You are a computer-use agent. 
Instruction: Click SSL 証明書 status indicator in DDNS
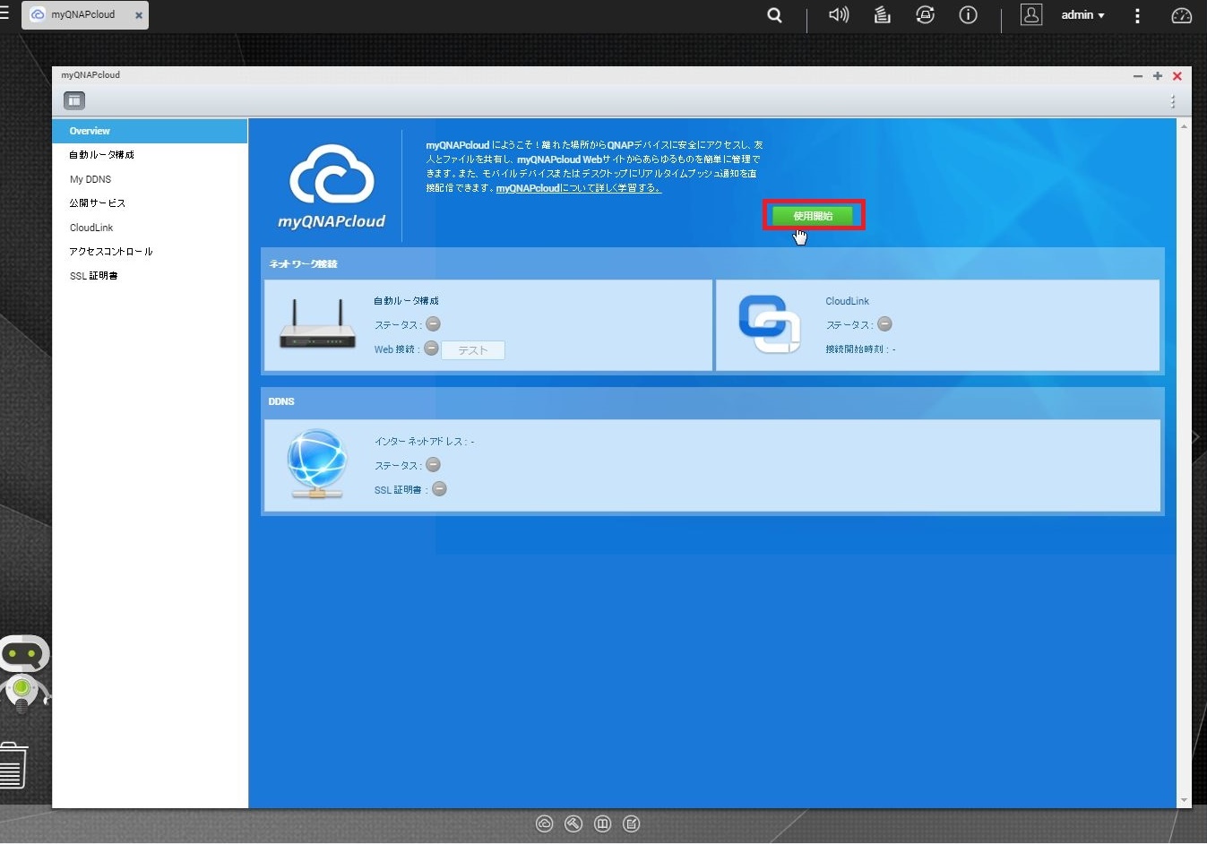[x=439, y=489]
